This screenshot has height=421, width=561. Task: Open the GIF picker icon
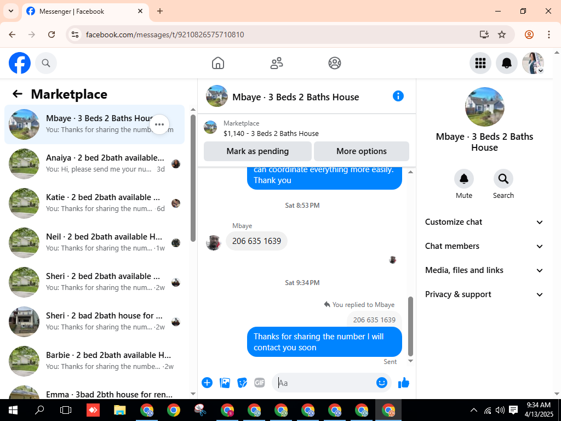pyautogui.click(x=259, y=383)
